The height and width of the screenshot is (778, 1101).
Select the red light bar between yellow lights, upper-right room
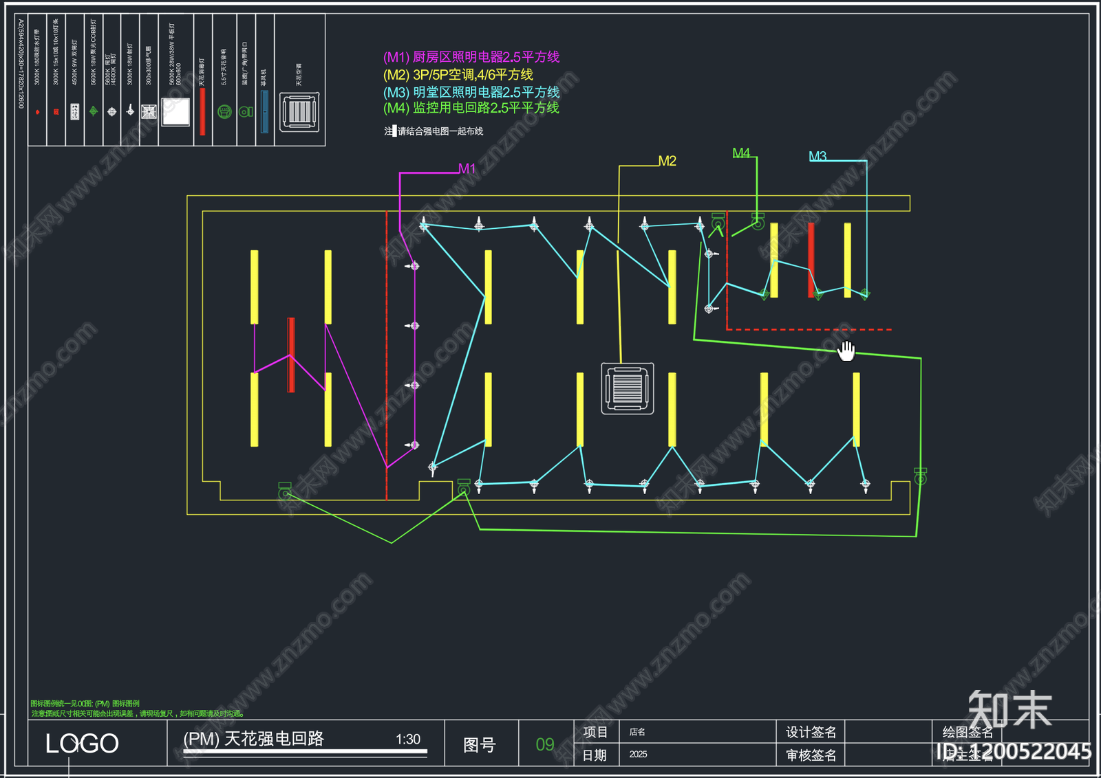[811, 260]
